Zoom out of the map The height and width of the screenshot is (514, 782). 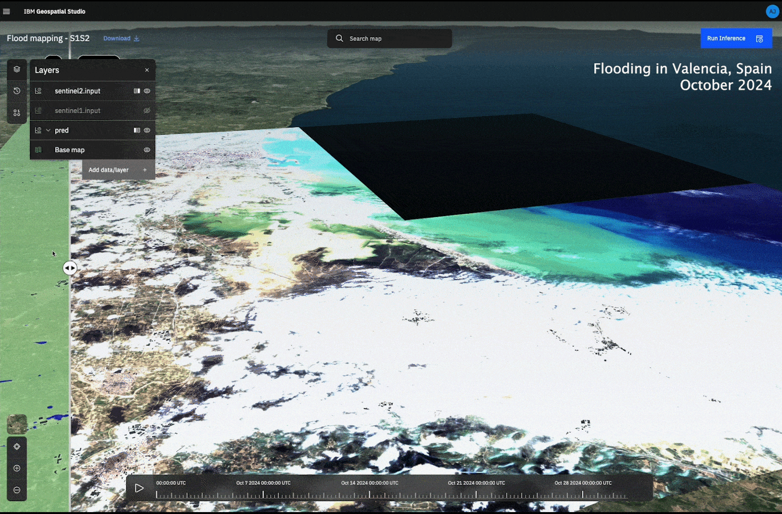tap(17, 490)
